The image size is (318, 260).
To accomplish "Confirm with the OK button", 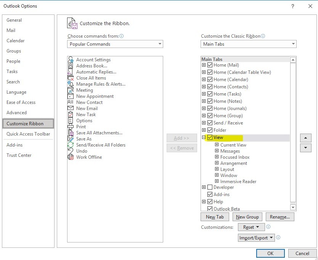I will click(270, 253).
